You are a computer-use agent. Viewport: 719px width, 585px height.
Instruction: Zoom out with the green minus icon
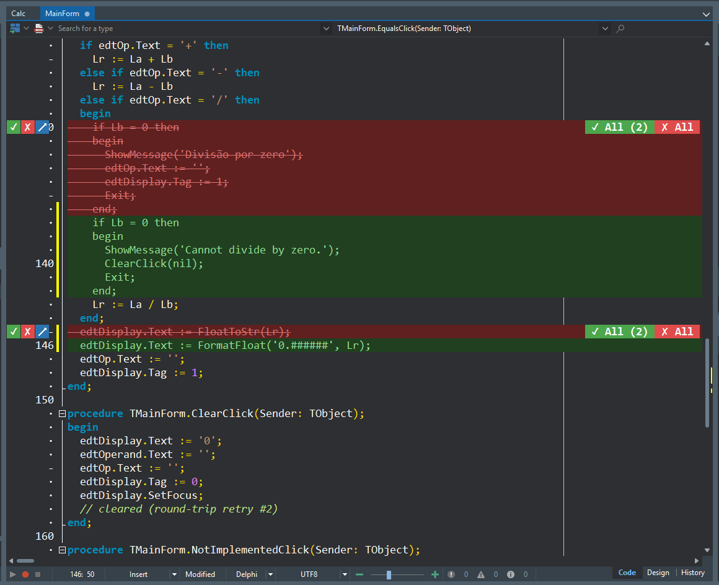pyautogui.click(x=359, y=574)
